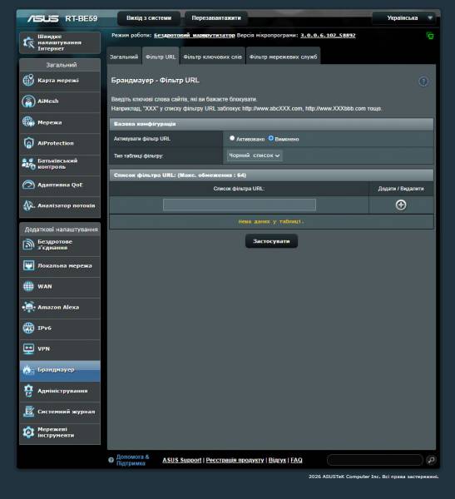The width and height of the screenshot is (455, 499).
Task: Click the ASUS logo
Action: coord(42,18)
